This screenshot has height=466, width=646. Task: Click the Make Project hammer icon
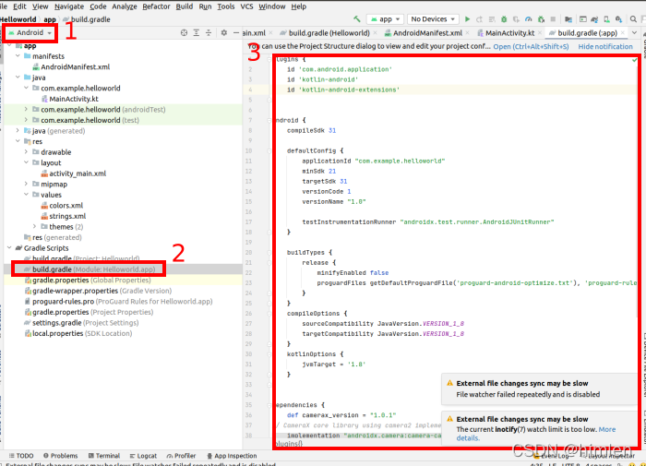357,19
